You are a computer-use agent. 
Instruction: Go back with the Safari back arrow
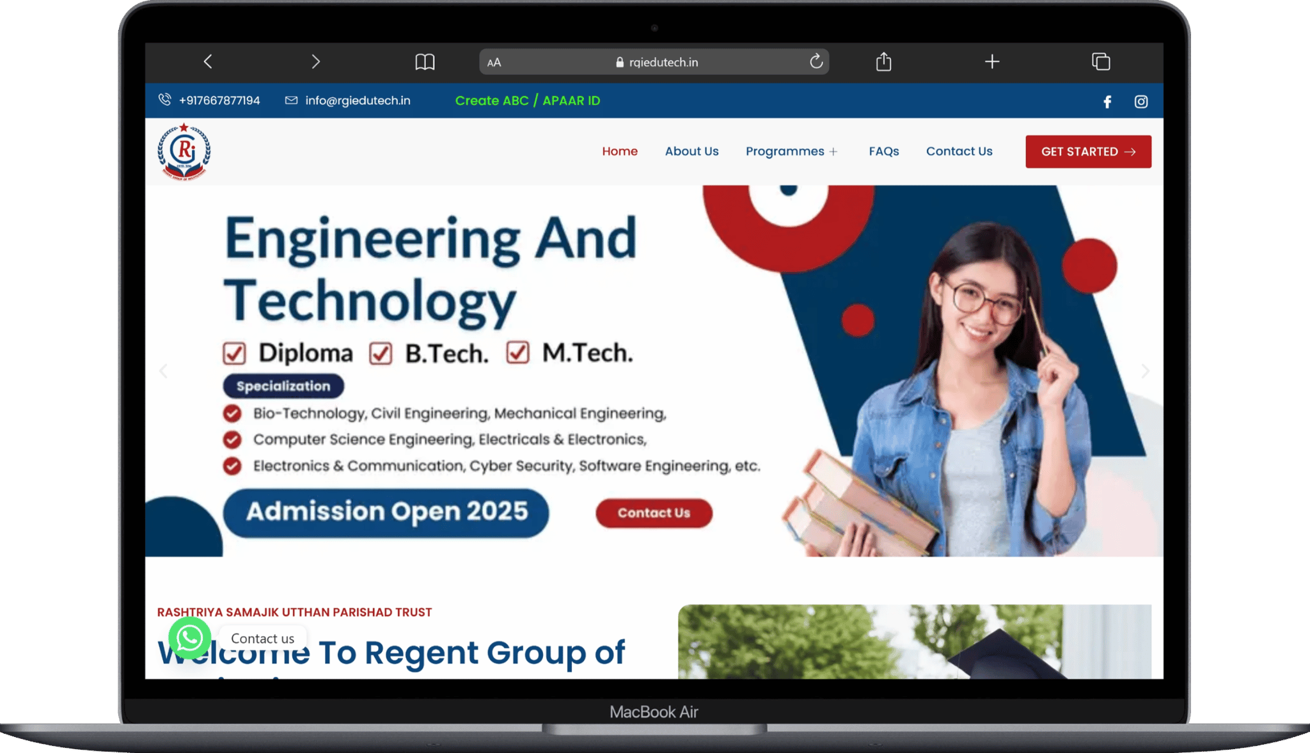pyautogui.click(x=208, y=61)
